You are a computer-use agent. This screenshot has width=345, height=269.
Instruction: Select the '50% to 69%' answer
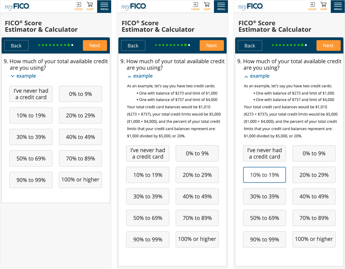[x=31, y=158]
